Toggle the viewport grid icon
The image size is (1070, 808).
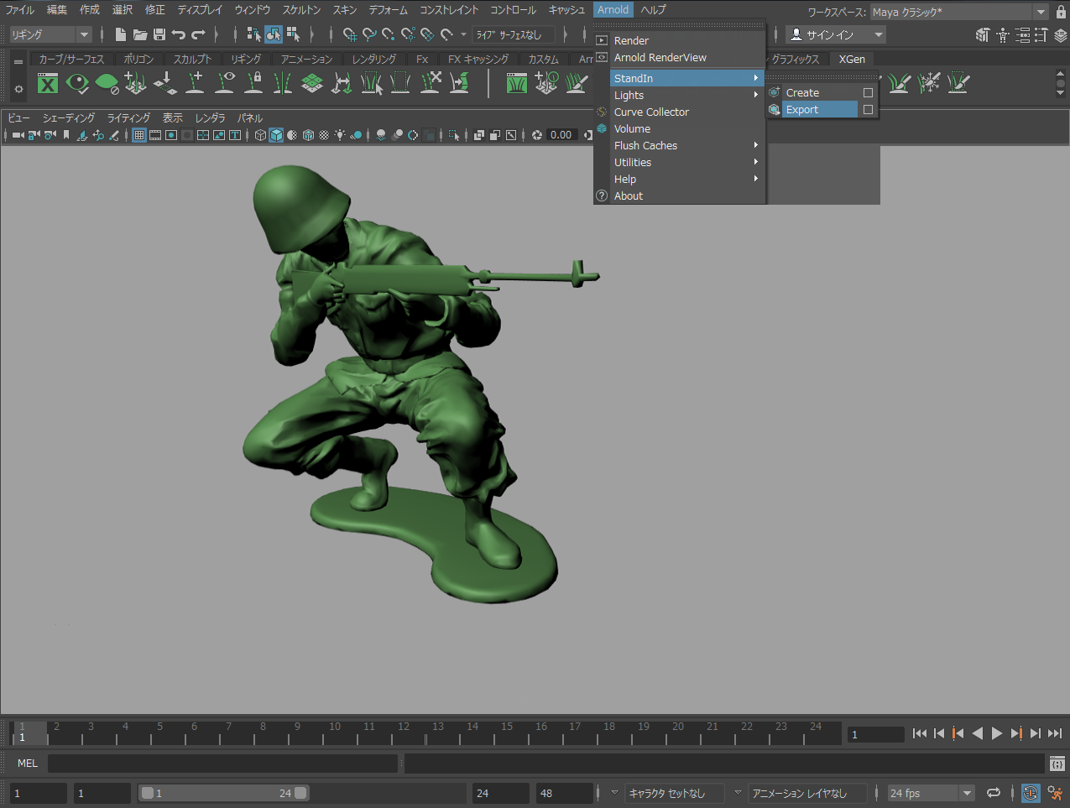[140, 135]
